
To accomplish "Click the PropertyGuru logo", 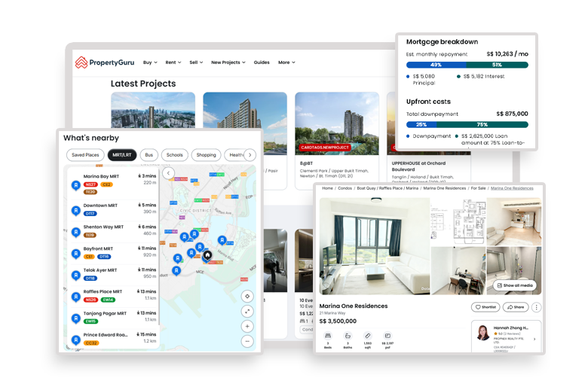I will tap(105, 62).
